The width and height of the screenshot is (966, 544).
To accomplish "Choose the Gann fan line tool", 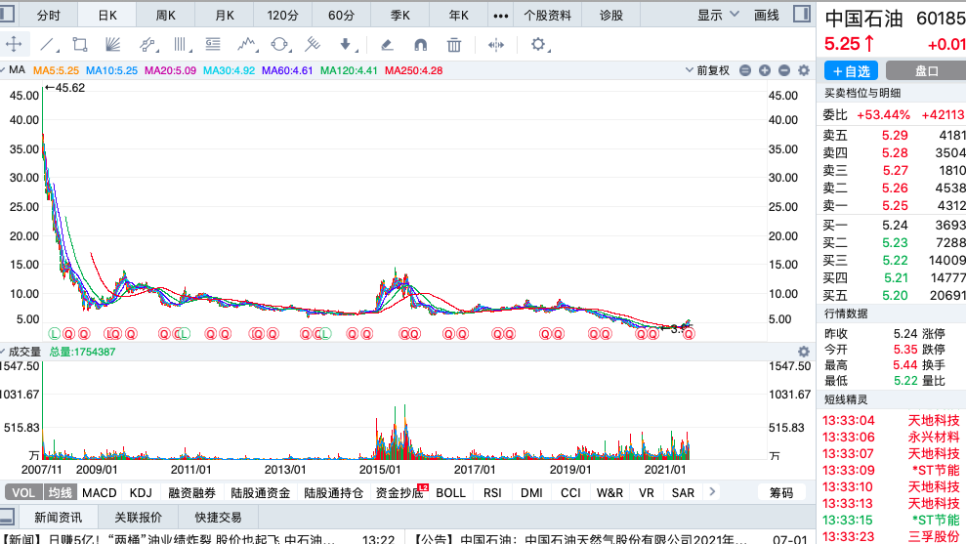I will pos(112,44).
